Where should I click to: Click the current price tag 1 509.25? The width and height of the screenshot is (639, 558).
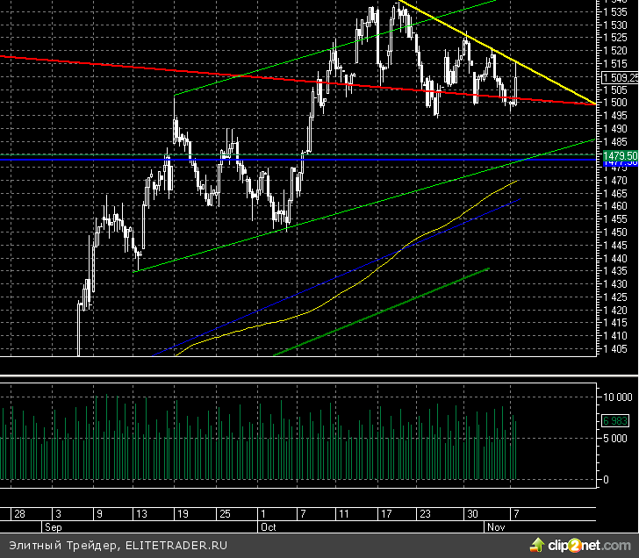click(620, 77)
